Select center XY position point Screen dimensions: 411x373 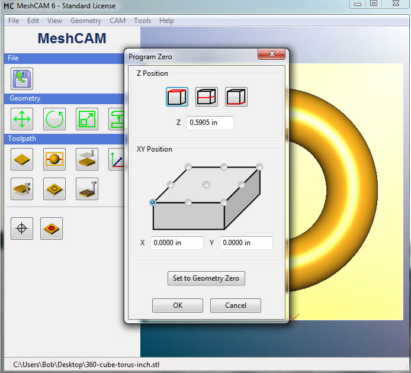point(206,185)
